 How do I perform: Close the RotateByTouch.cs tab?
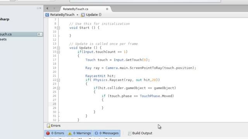click(x=107, y=9)
